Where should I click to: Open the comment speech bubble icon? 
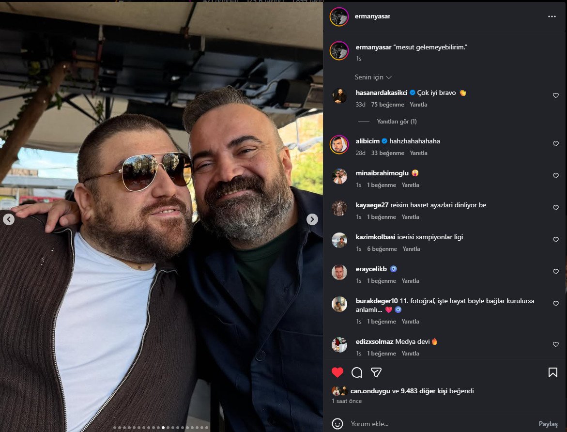click(357, 372)
